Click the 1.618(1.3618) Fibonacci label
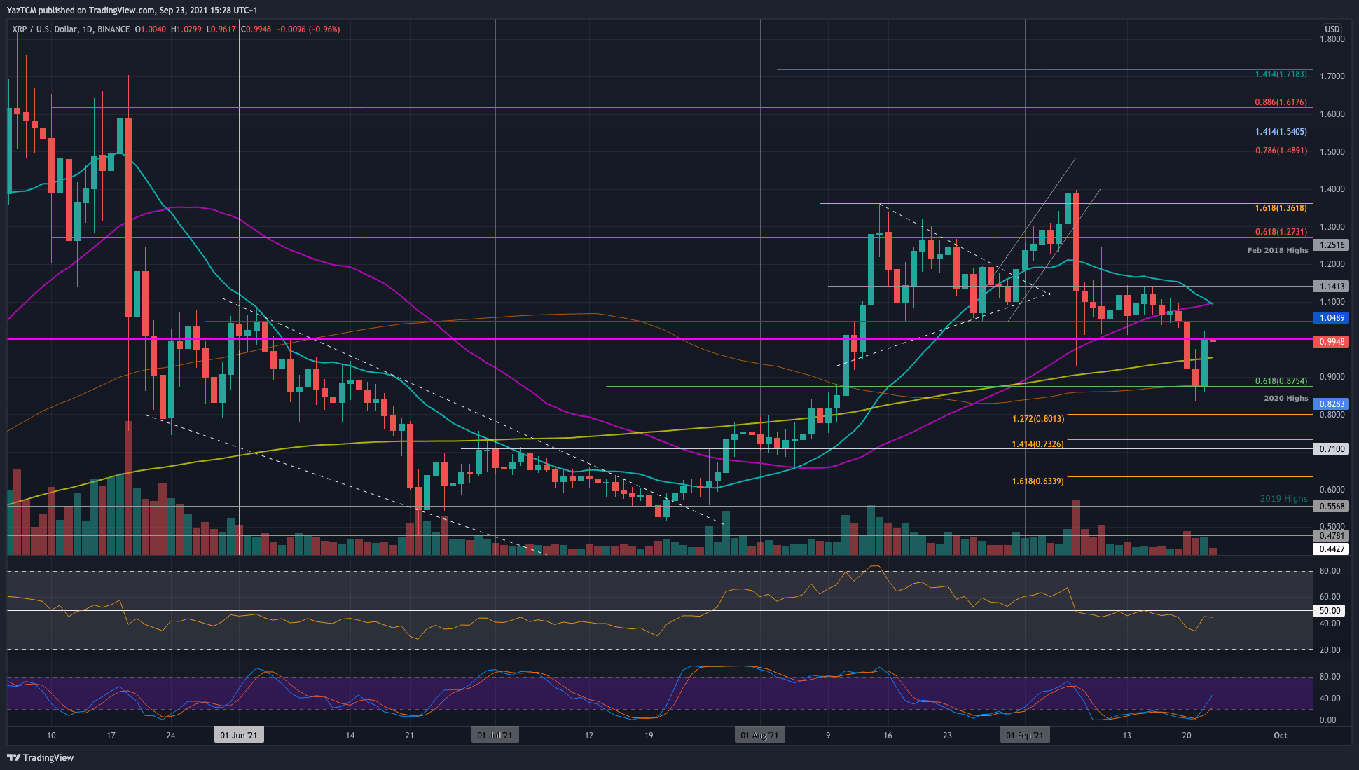 click(1281, 208)
